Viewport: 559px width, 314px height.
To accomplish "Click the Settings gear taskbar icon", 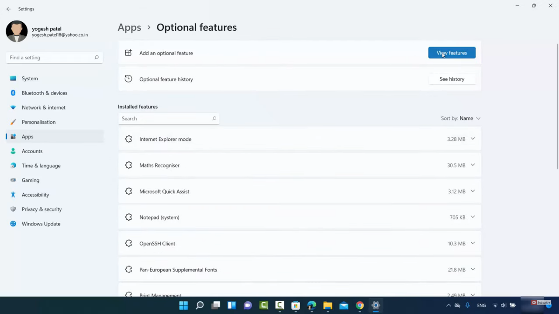I will [x=376, y=305].
